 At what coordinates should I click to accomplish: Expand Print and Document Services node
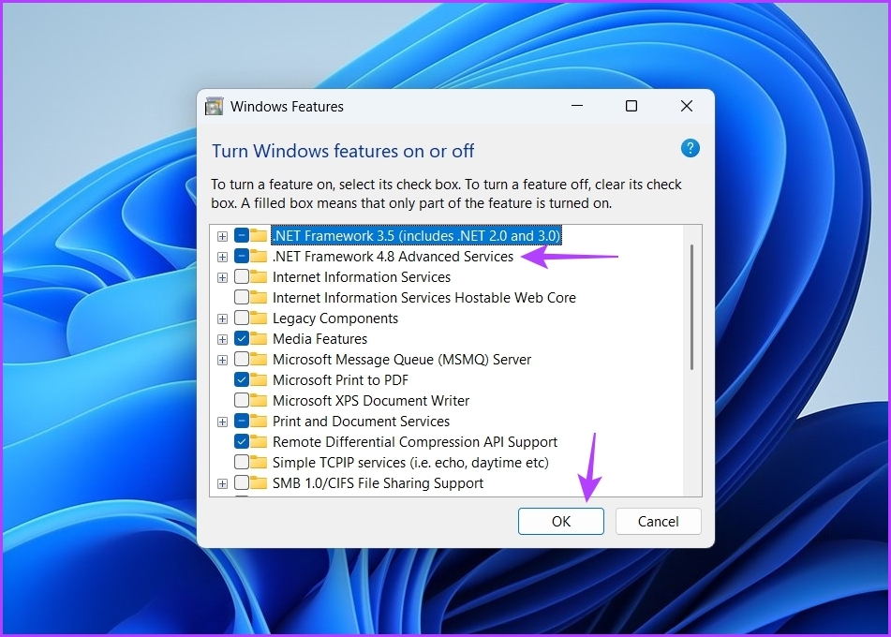(x=222, y=422)
